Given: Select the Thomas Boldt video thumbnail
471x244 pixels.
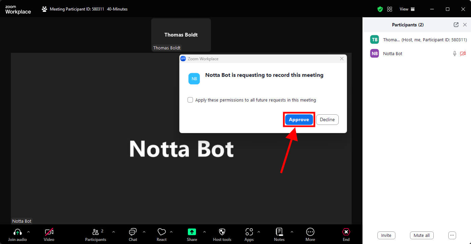Looking at the screenshot, I should tap(181, 35).
